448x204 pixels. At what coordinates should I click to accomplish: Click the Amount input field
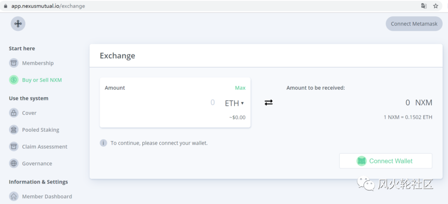pyautogui.click(x=161, y=103)
